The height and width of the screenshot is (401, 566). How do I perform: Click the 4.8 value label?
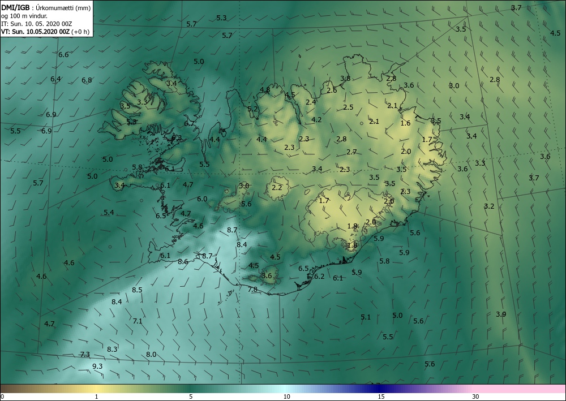(265, 90)
